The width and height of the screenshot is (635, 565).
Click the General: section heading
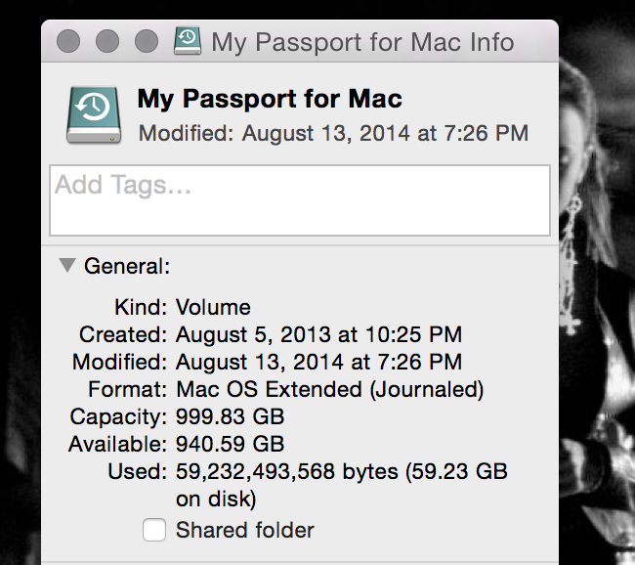(127, 266)
